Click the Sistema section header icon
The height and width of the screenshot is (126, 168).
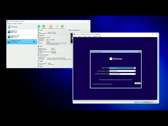click(x=39, y=35)
